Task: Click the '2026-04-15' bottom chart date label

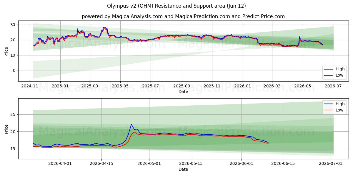Action: (x=101, y=164)
